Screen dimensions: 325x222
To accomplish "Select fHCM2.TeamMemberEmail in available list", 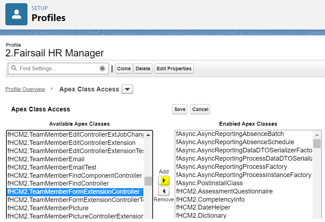I will (x=46, y=159).
